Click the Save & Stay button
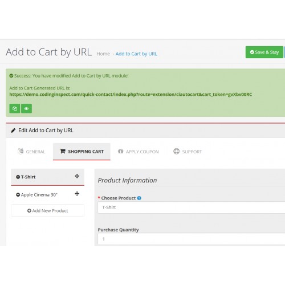This screenshot has width=285, height=285. (x=264, y=52)
